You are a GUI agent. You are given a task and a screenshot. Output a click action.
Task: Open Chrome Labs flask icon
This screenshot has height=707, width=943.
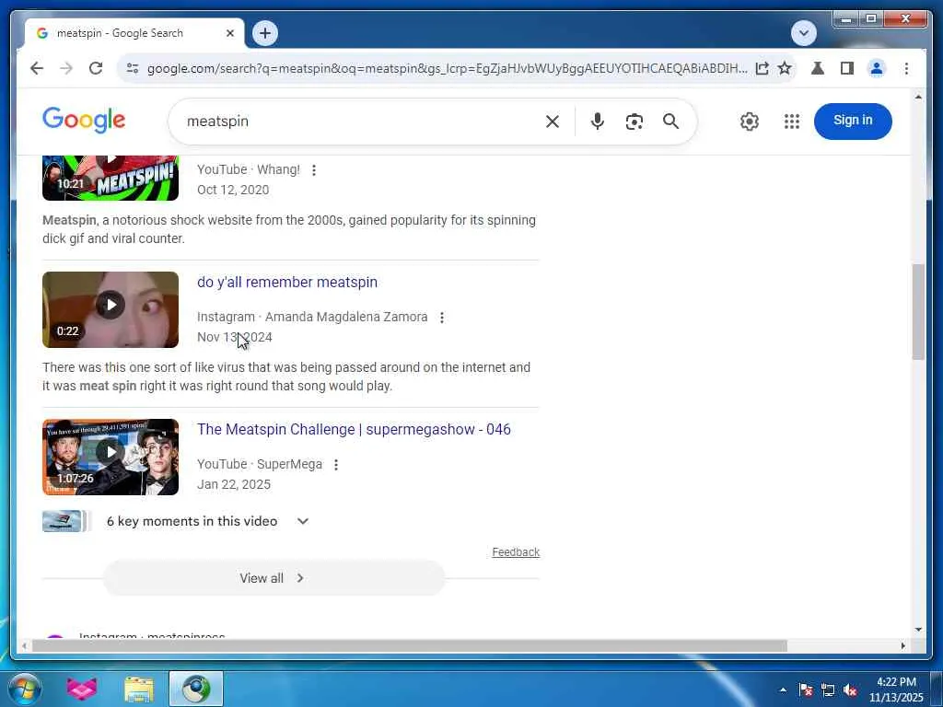coord(818,68)
